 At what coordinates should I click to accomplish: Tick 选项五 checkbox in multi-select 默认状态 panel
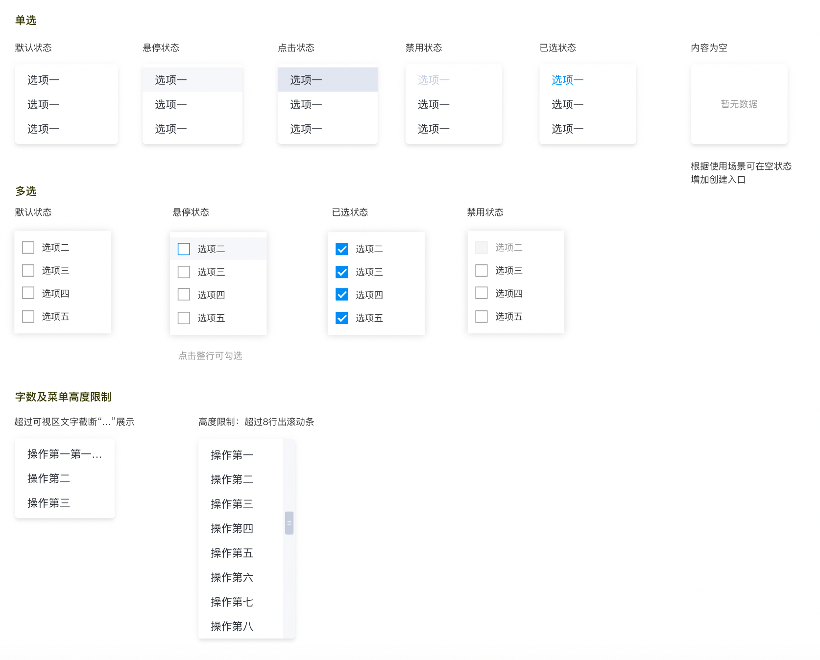click(28, 316)
